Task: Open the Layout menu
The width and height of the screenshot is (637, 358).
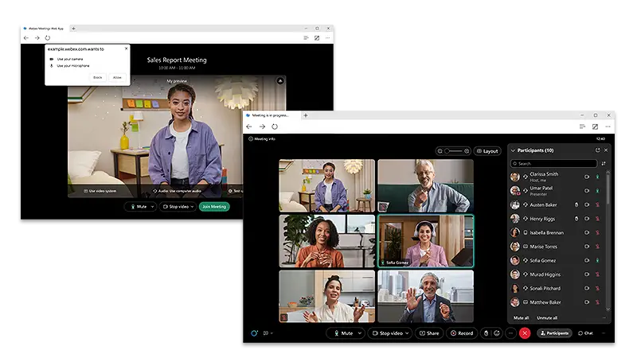Action: pyautogui.click(x=487, y=151)
